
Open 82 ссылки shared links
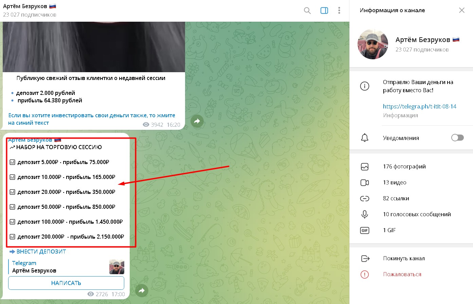pyautogui.click(x=396, y=198)
